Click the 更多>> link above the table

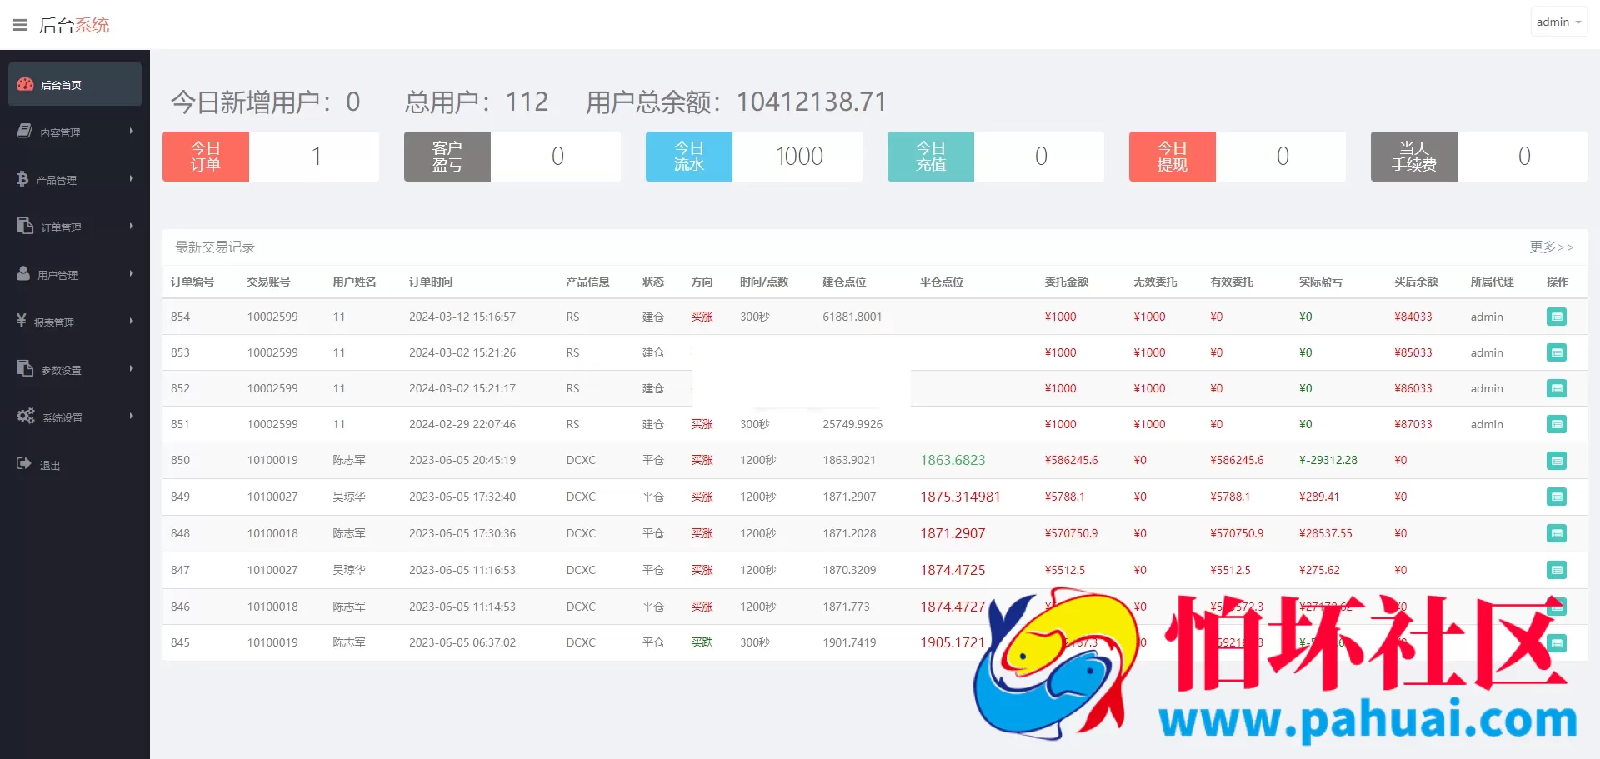(x=1552, y=247)
